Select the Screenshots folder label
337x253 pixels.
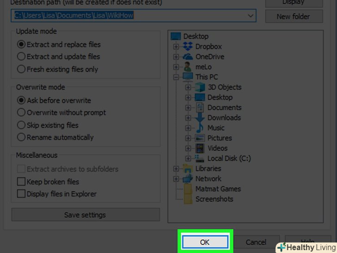[x=214, y=199]
